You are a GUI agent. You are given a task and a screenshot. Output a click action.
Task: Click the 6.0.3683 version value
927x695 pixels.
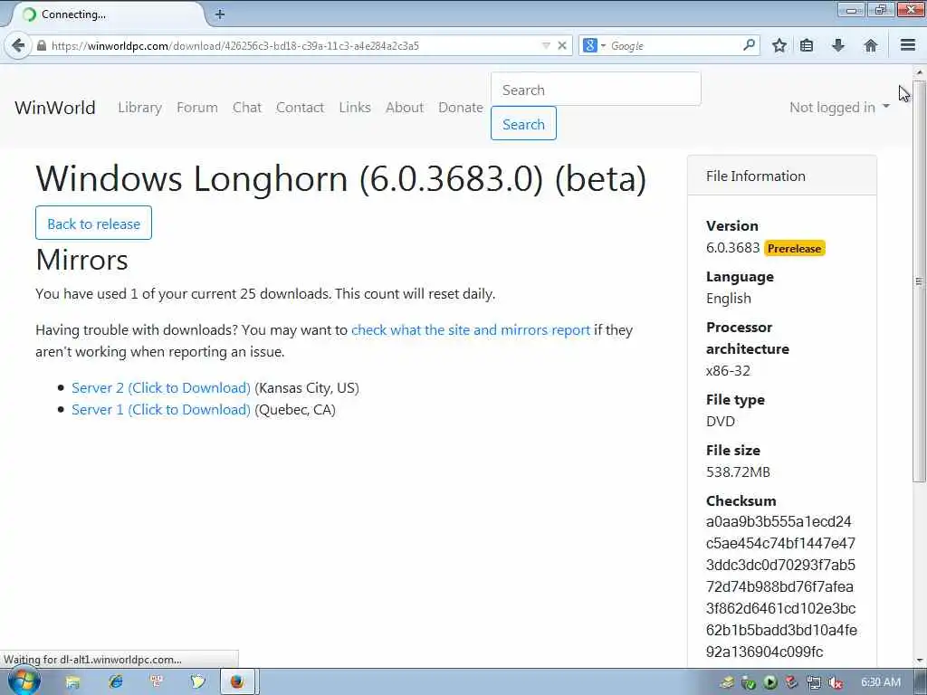point(732,248)
